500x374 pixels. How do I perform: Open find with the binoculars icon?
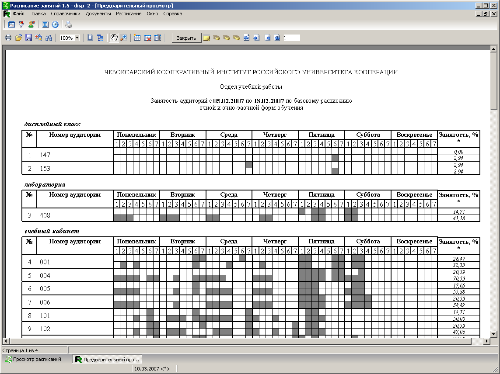tap(49, 38)
